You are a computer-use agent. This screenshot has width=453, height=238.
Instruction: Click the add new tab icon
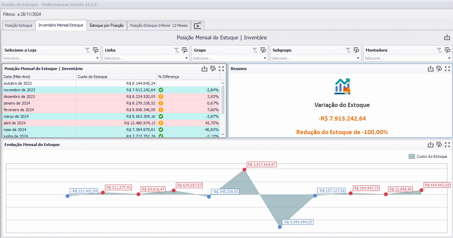point(198,25)
